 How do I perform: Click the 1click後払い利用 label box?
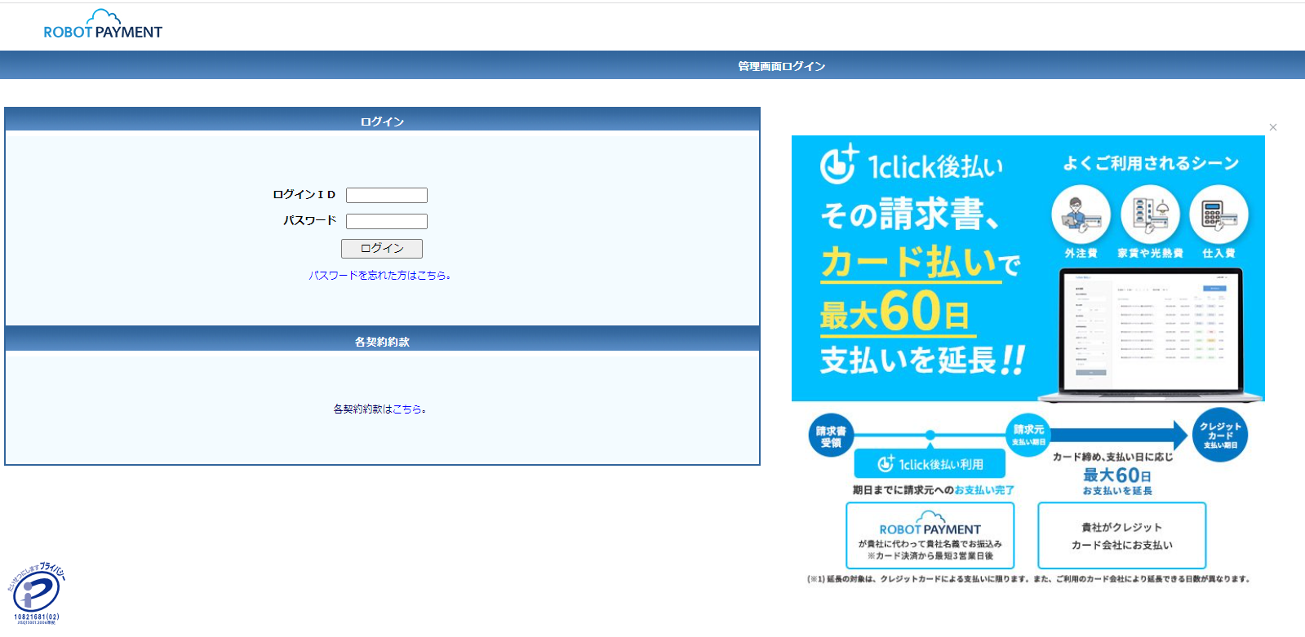pos(930,463)
